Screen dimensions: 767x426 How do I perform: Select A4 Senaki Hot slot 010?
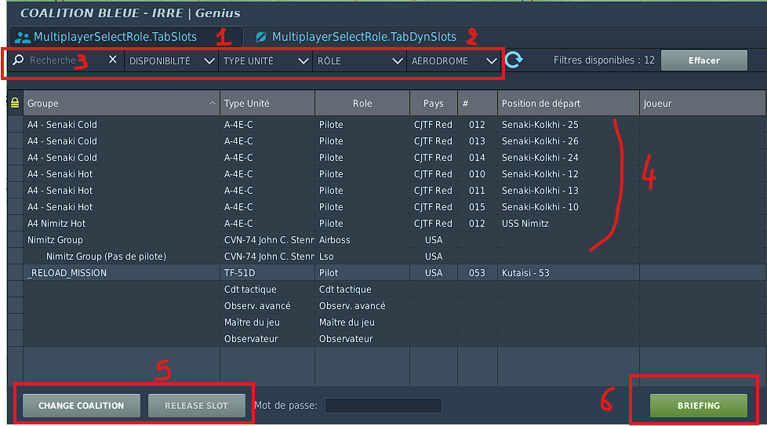[387, 173]
